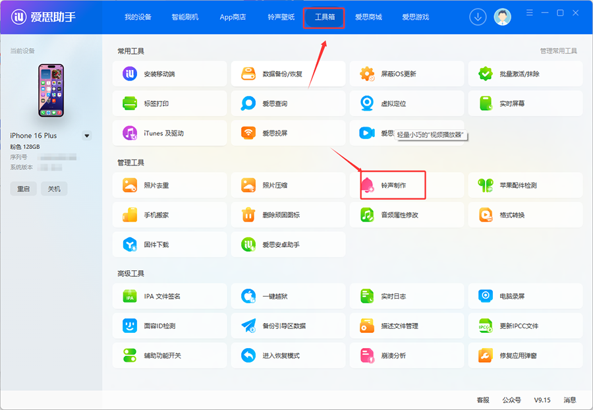Screen dimensions: 593x410
Task: Open the 照片压缩 tool icon
Action: point(248,185)
